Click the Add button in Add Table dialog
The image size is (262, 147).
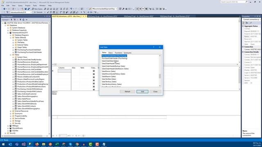[142, 91]
